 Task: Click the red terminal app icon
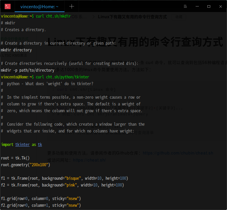pyautogui.click(x=8, y=6)
